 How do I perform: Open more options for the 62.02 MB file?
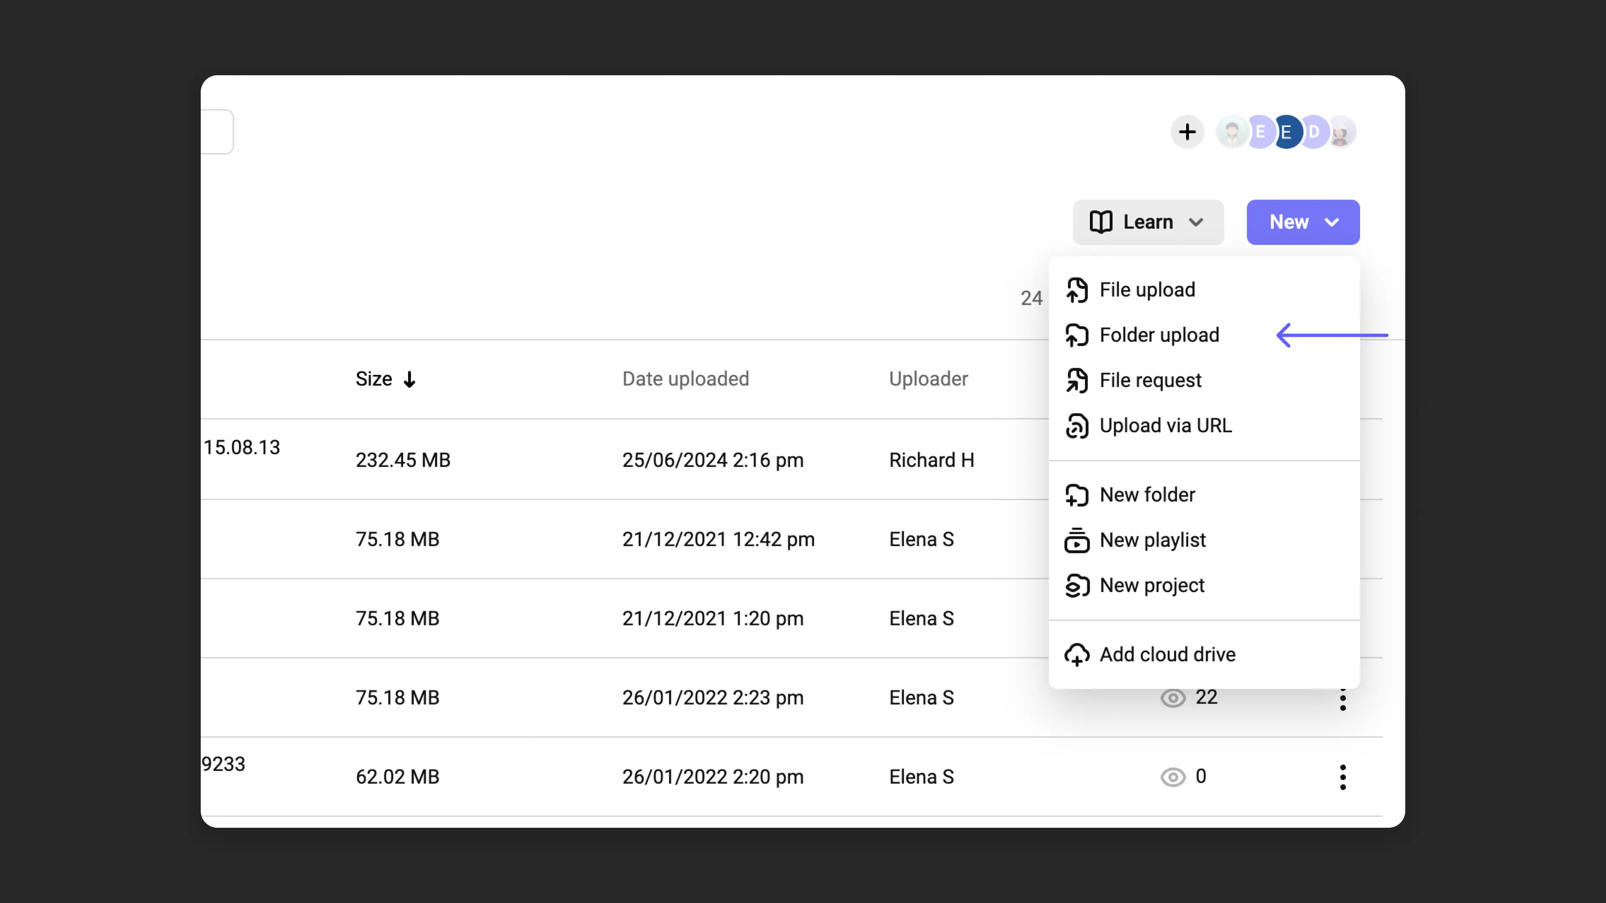1343,777
